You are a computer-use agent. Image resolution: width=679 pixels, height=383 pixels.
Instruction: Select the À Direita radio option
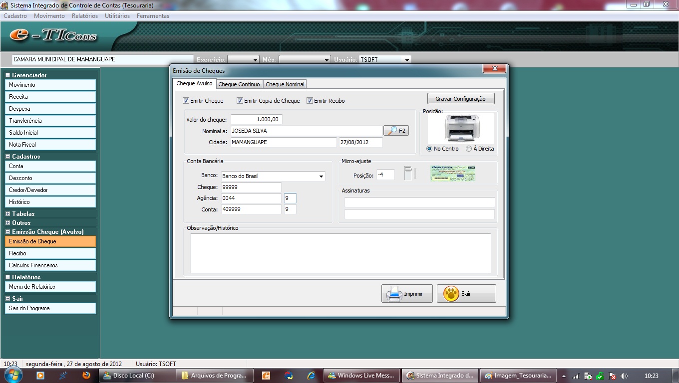tap(469, 149)
